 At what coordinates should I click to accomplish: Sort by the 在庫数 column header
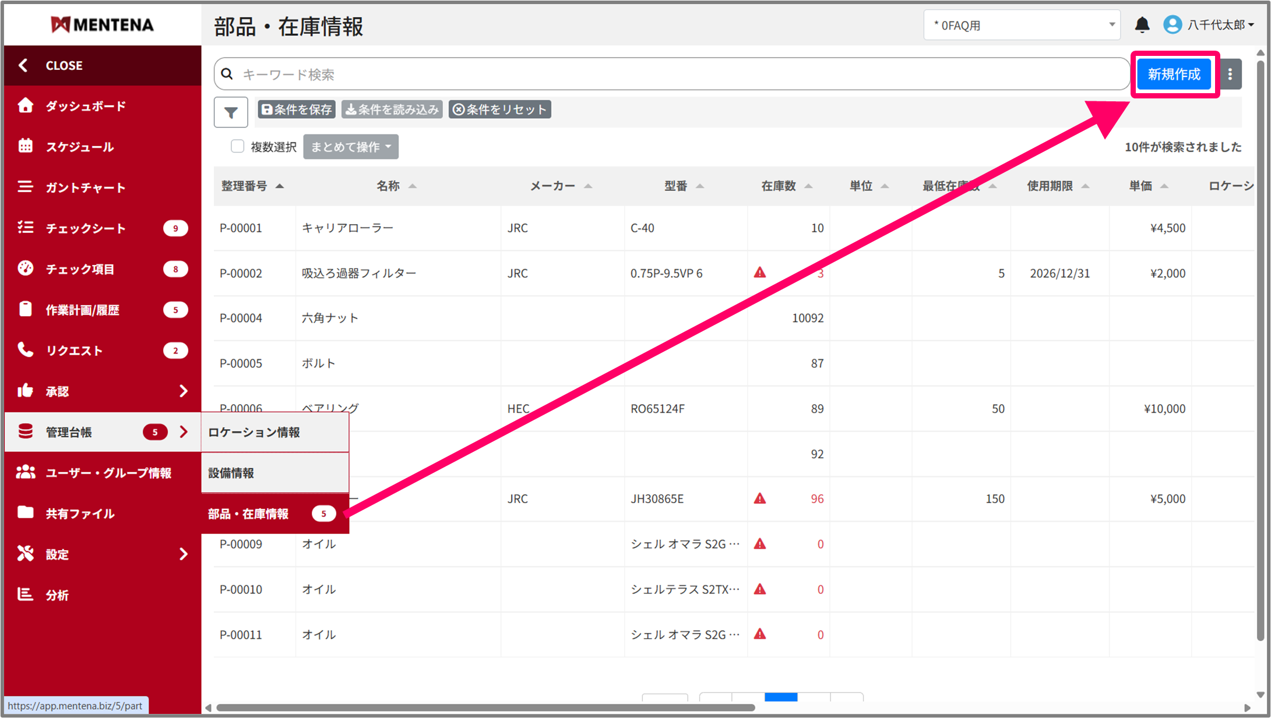779,186
